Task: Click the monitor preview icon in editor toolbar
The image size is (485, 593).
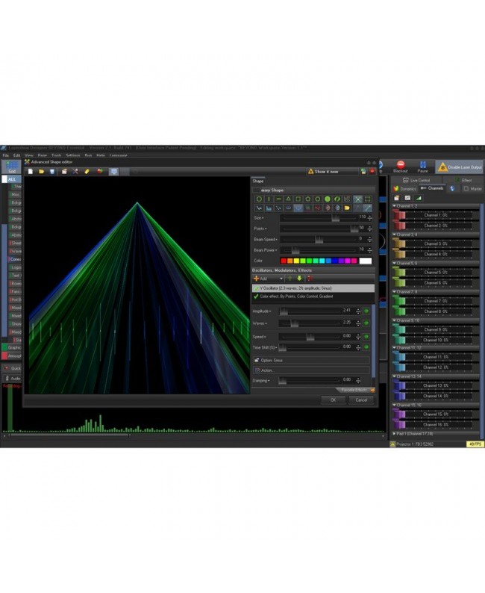Action: tap(113, 172)
